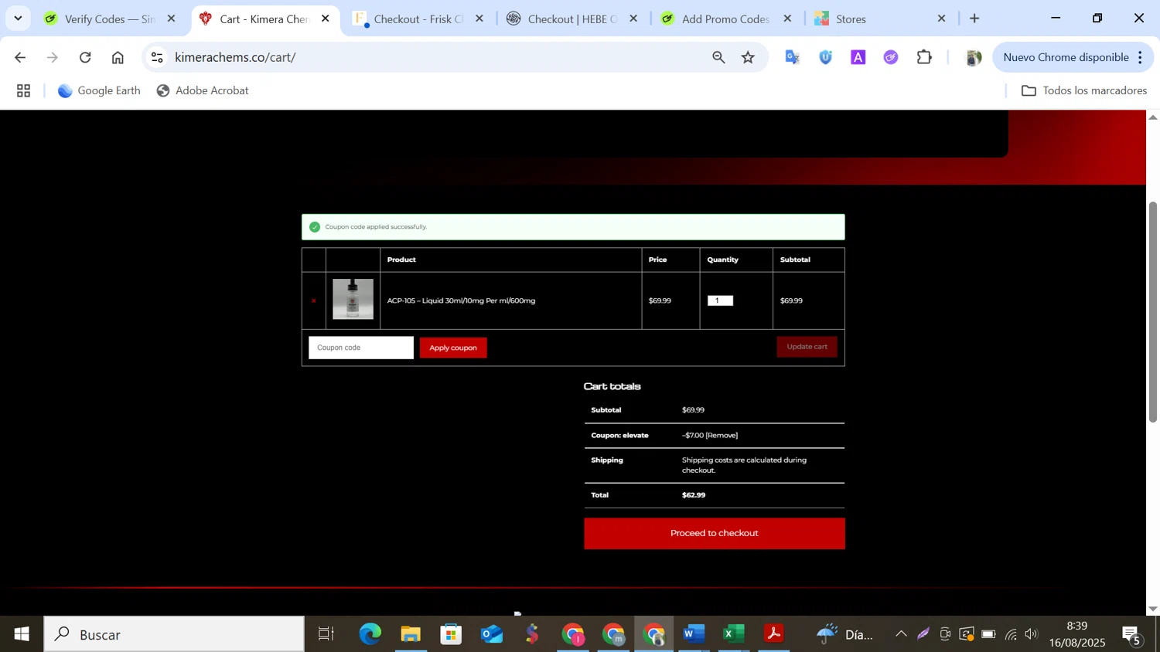Switch to Checkout | HEBE tab
The height and width of the screenshot is (652, 1160).
(x=571, y=19)
